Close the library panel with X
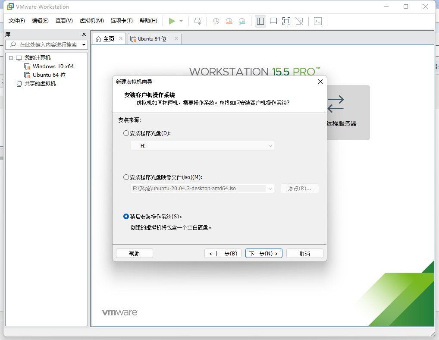The image size is (439, 340). [84, 34]
